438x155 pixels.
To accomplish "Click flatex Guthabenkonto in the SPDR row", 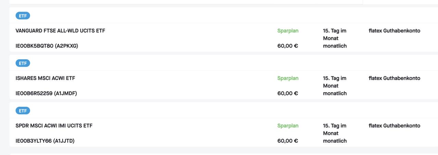I will tap(395, 126).
